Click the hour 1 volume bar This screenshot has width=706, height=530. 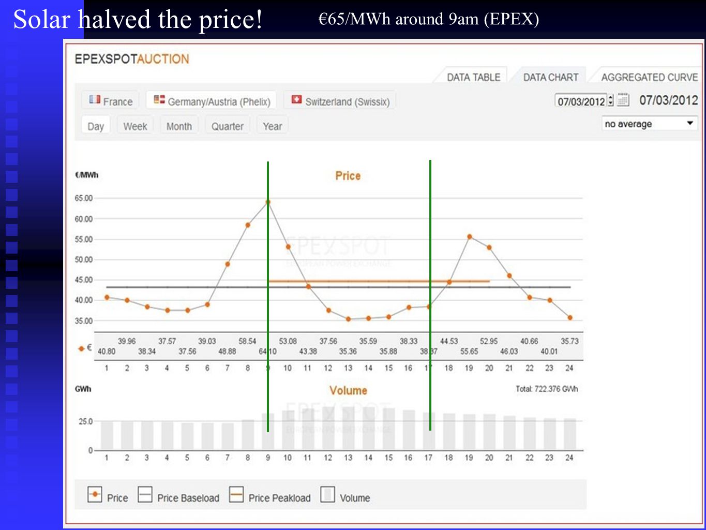point(107,435)
